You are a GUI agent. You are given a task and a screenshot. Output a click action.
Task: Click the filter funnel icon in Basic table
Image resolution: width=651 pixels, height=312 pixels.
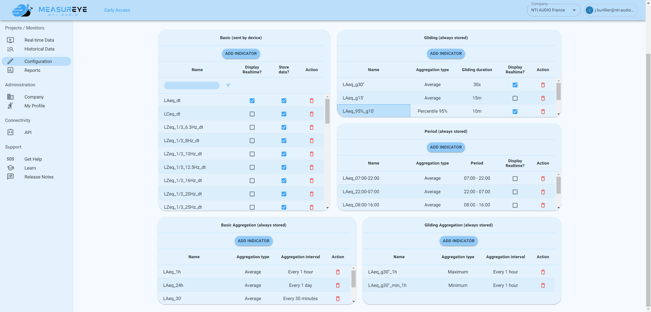228,86
